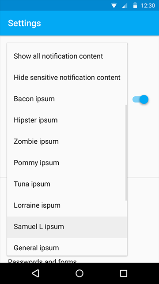Pick Hipster ipsum from the list
The width and height of the screenshot is (159, 284).
pyautogui.click(x=67, y=120)
